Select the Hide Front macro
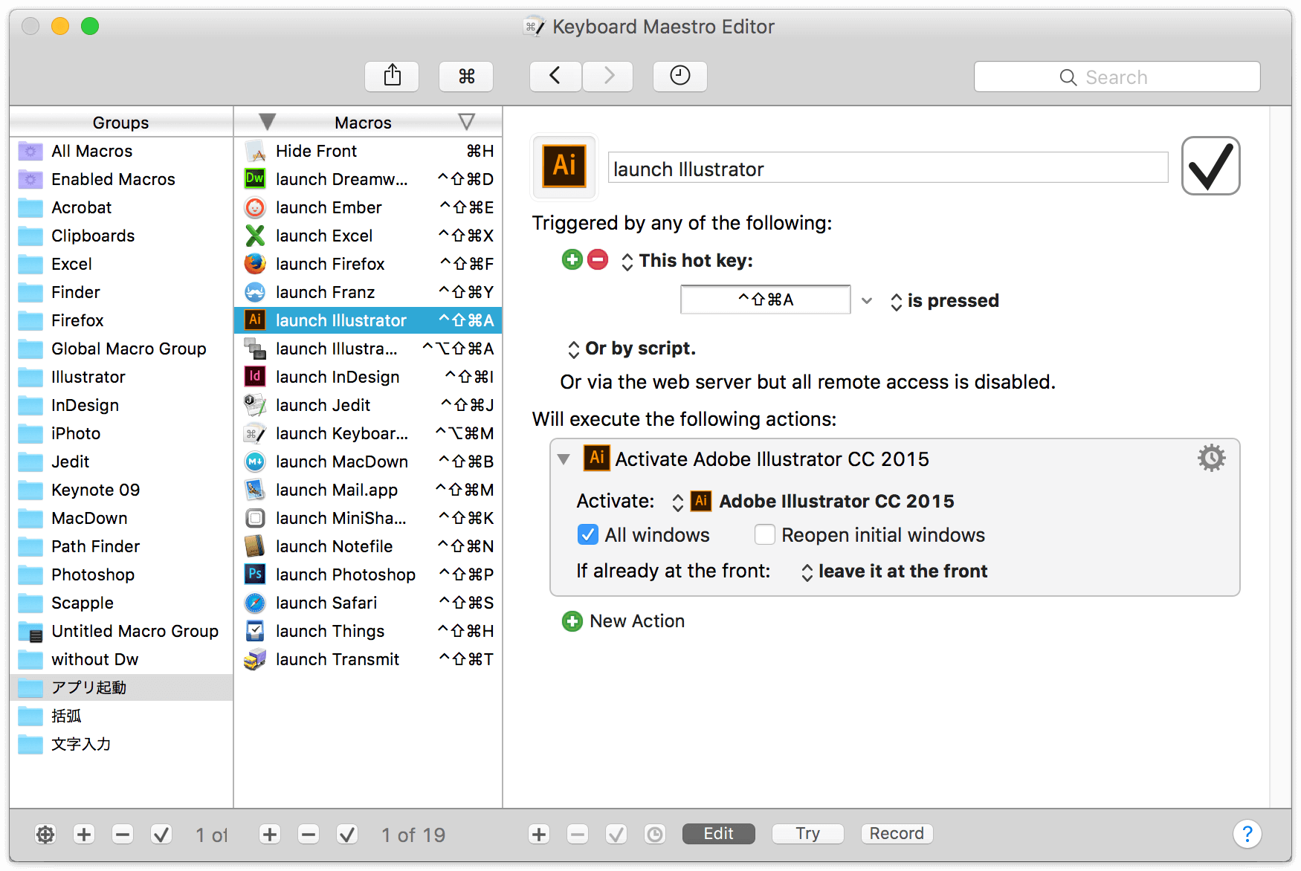Screen dimensions: 1301x871 368,151
